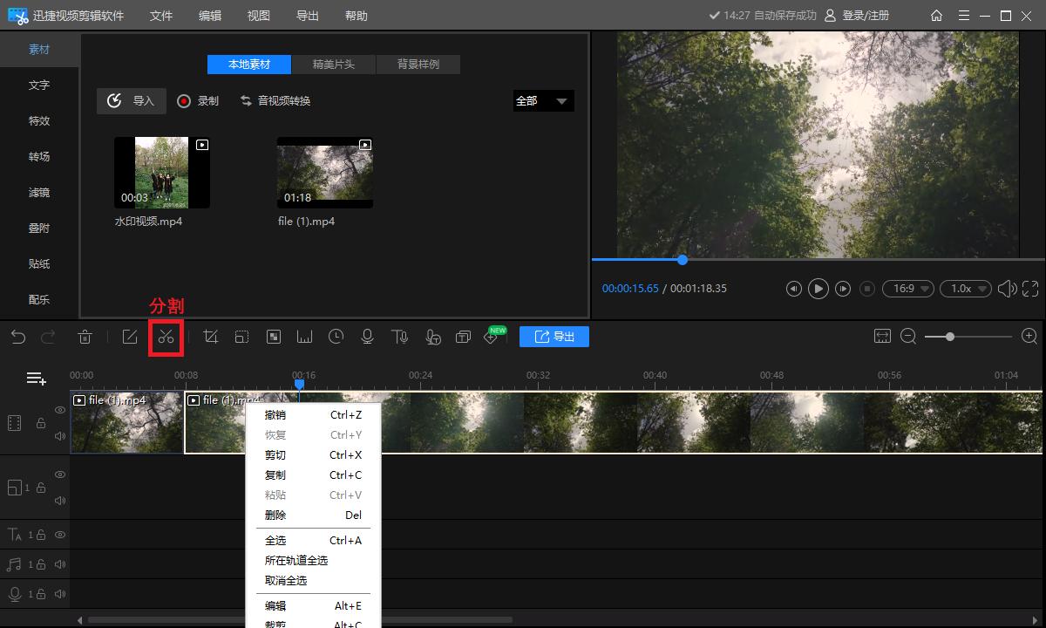Image resolution: width=1046 pixels, height=628 pixels.
Task: Select the 水印视频.mp4 thumbnail
Action: click(x=161, y=172)
